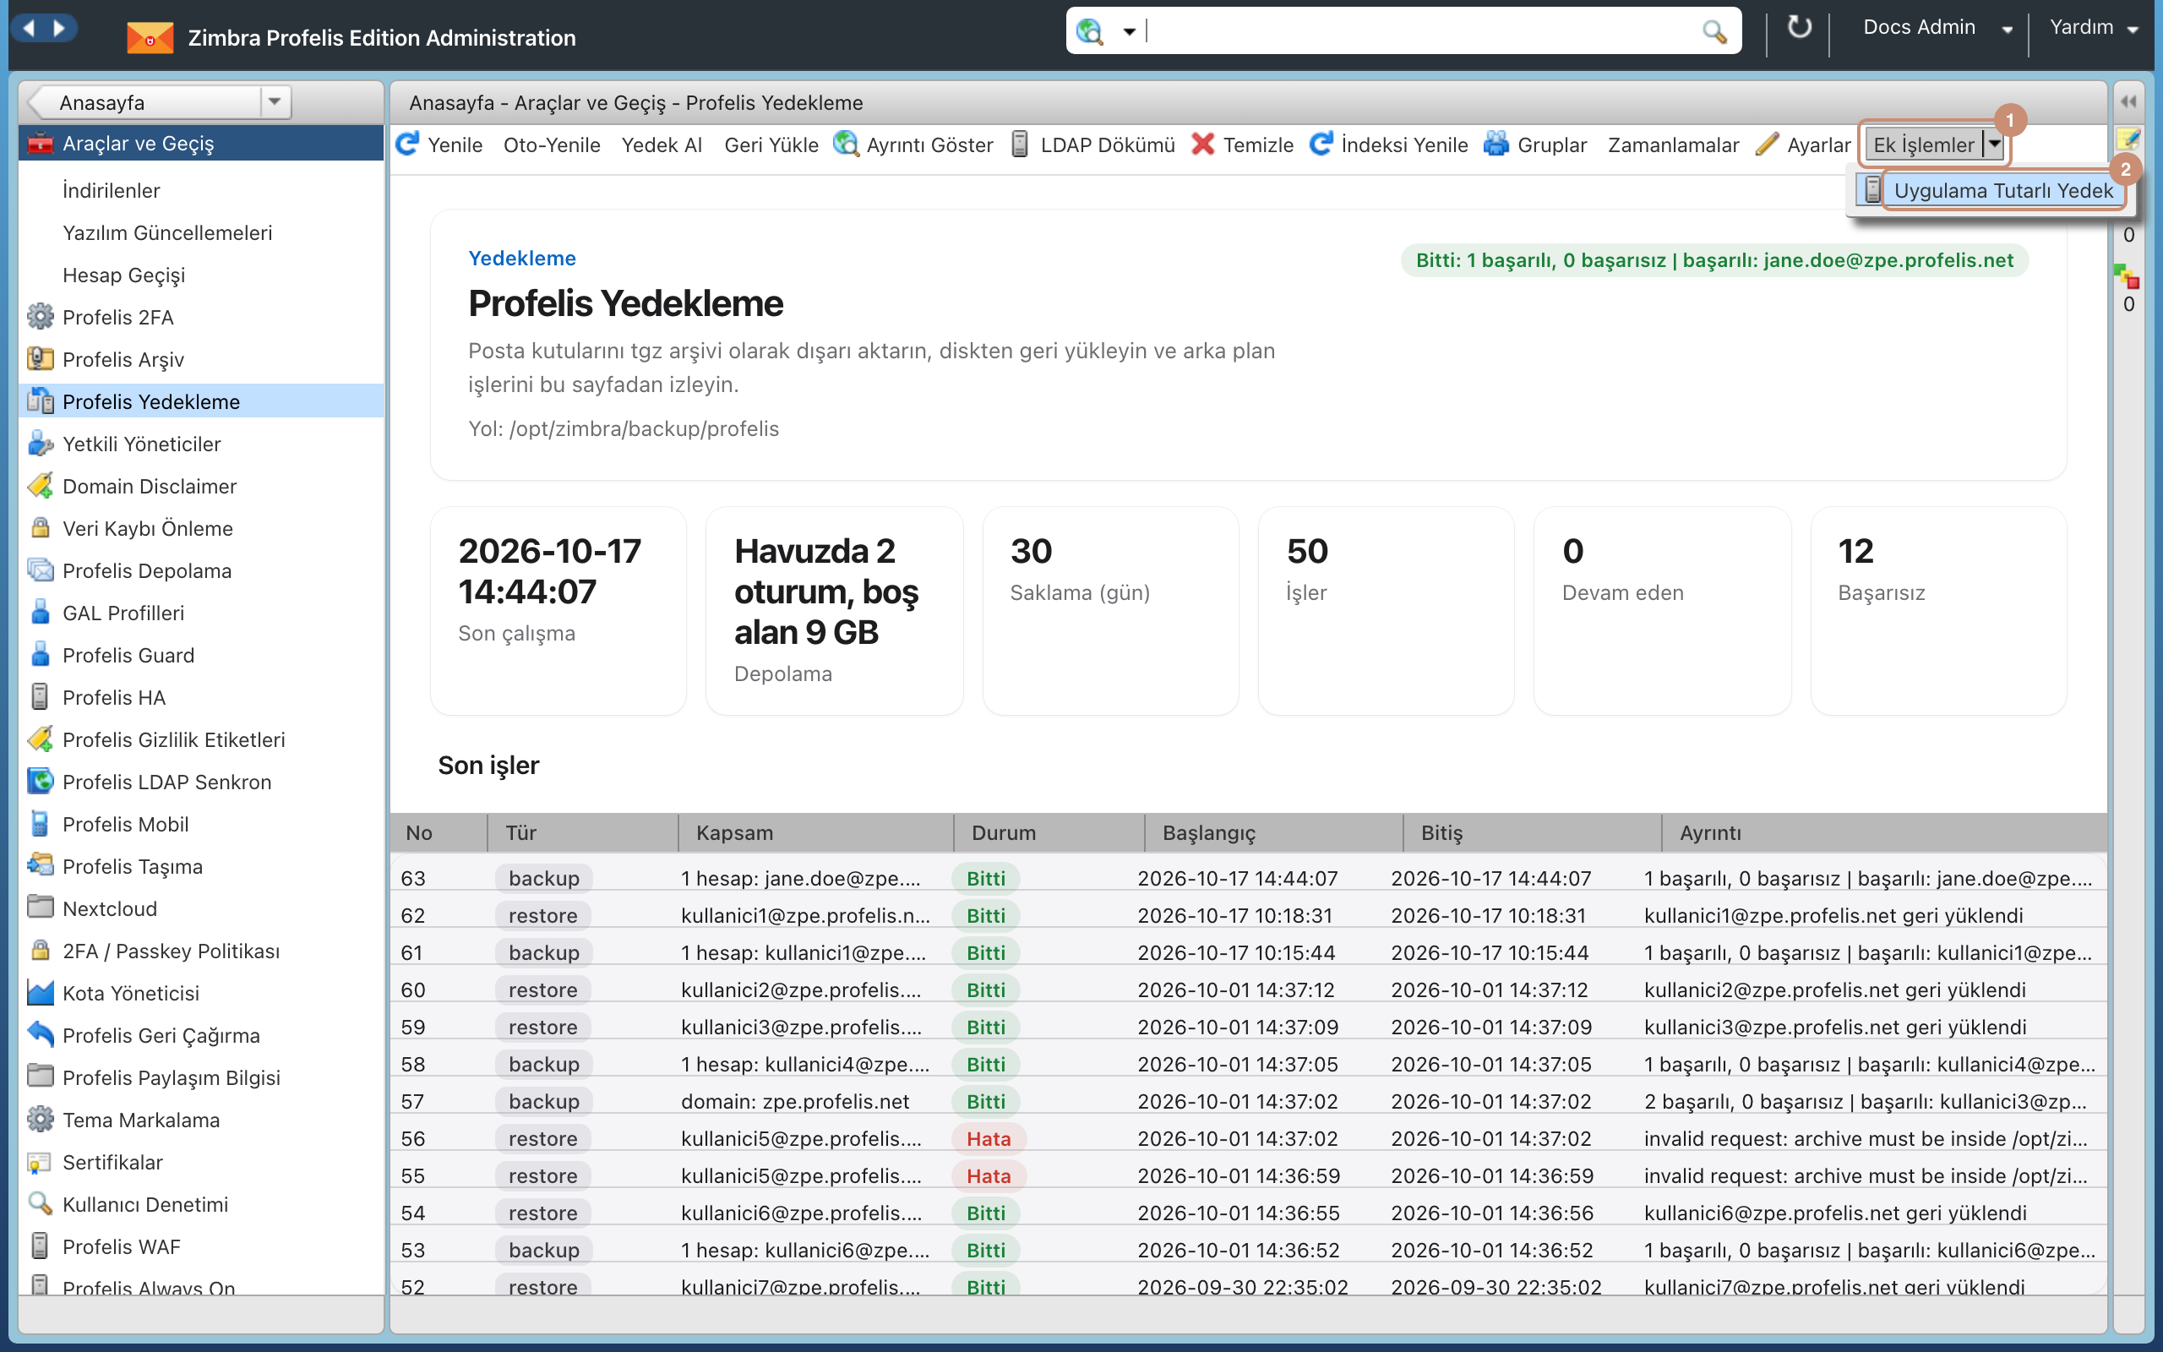Click the Oto-Yenile toolbar button
The height and width of the screenshot is (1352, 2163).
(x=552, y=144)
